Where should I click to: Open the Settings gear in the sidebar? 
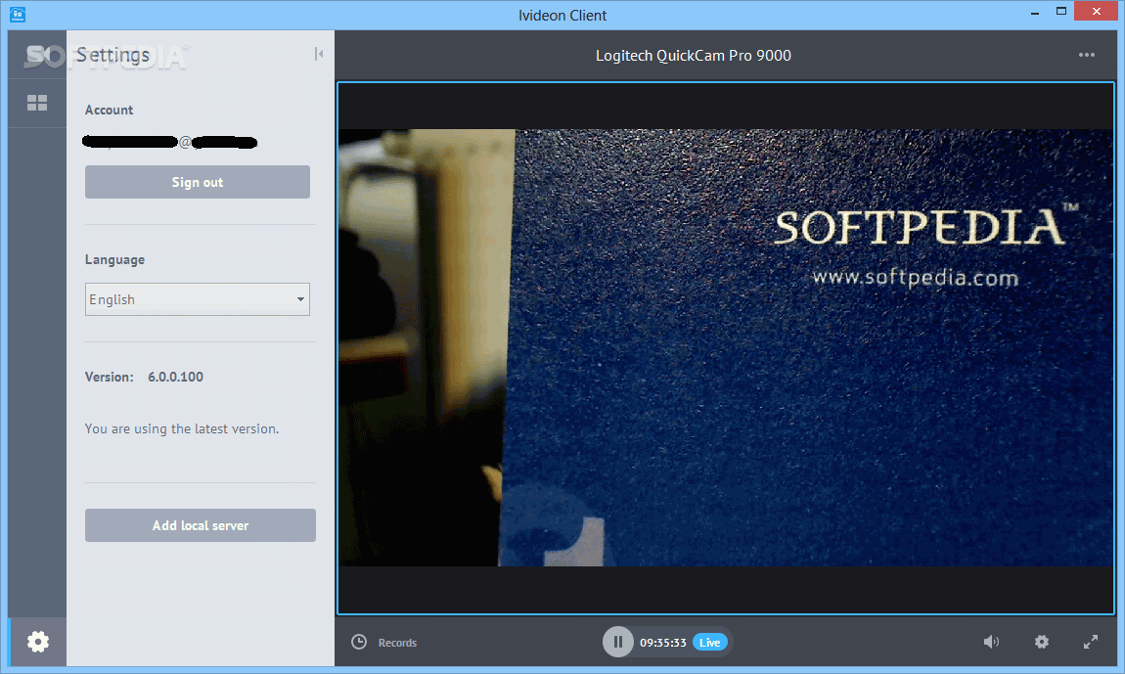[x=37, y=642]
